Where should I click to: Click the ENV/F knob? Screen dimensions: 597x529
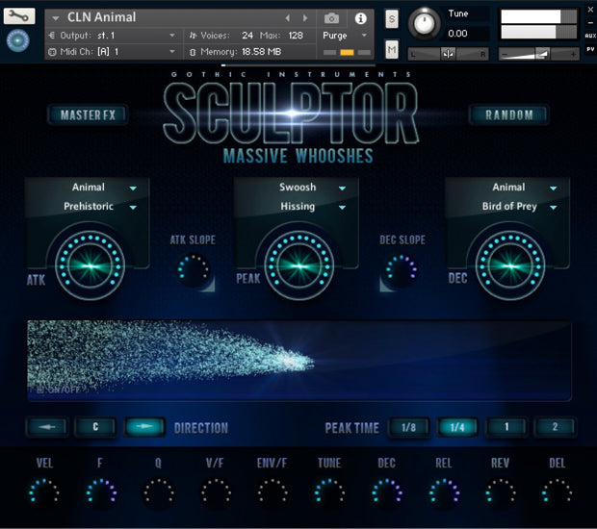273,492
